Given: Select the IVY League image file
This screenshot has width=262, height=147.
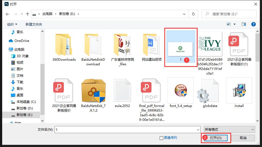Looking at the screenshot, I should [210, 53].
